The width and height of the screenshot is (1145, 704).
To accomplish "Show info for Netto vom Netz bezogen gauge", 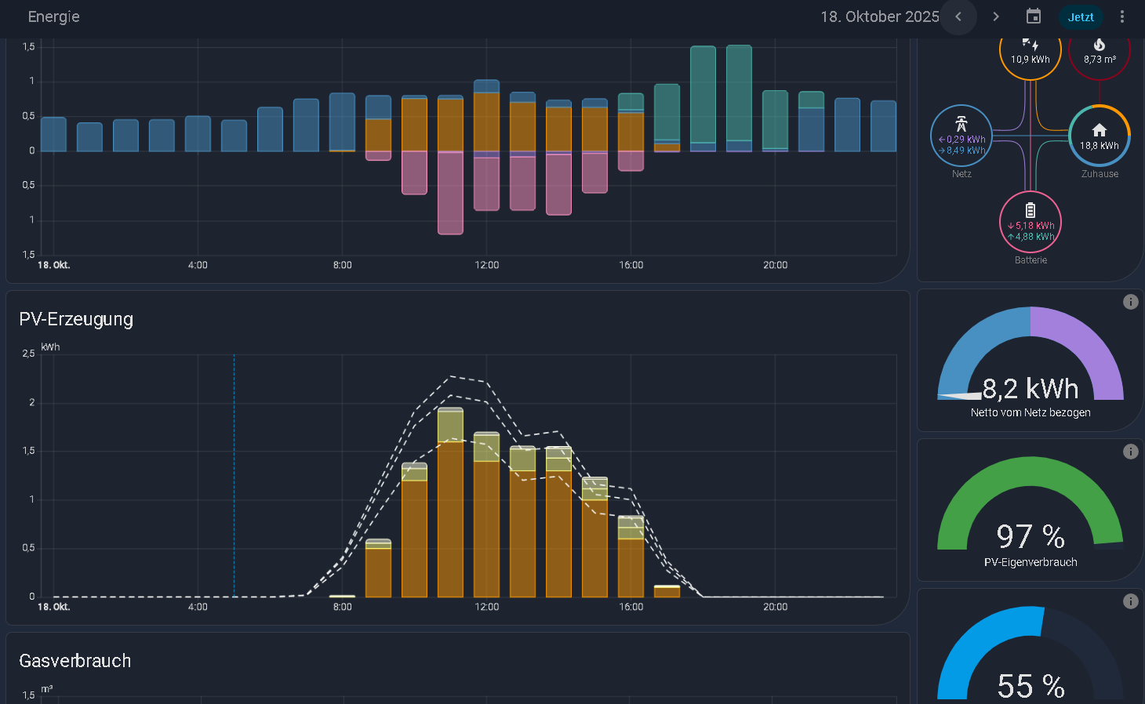I will tap(1130, 302).
